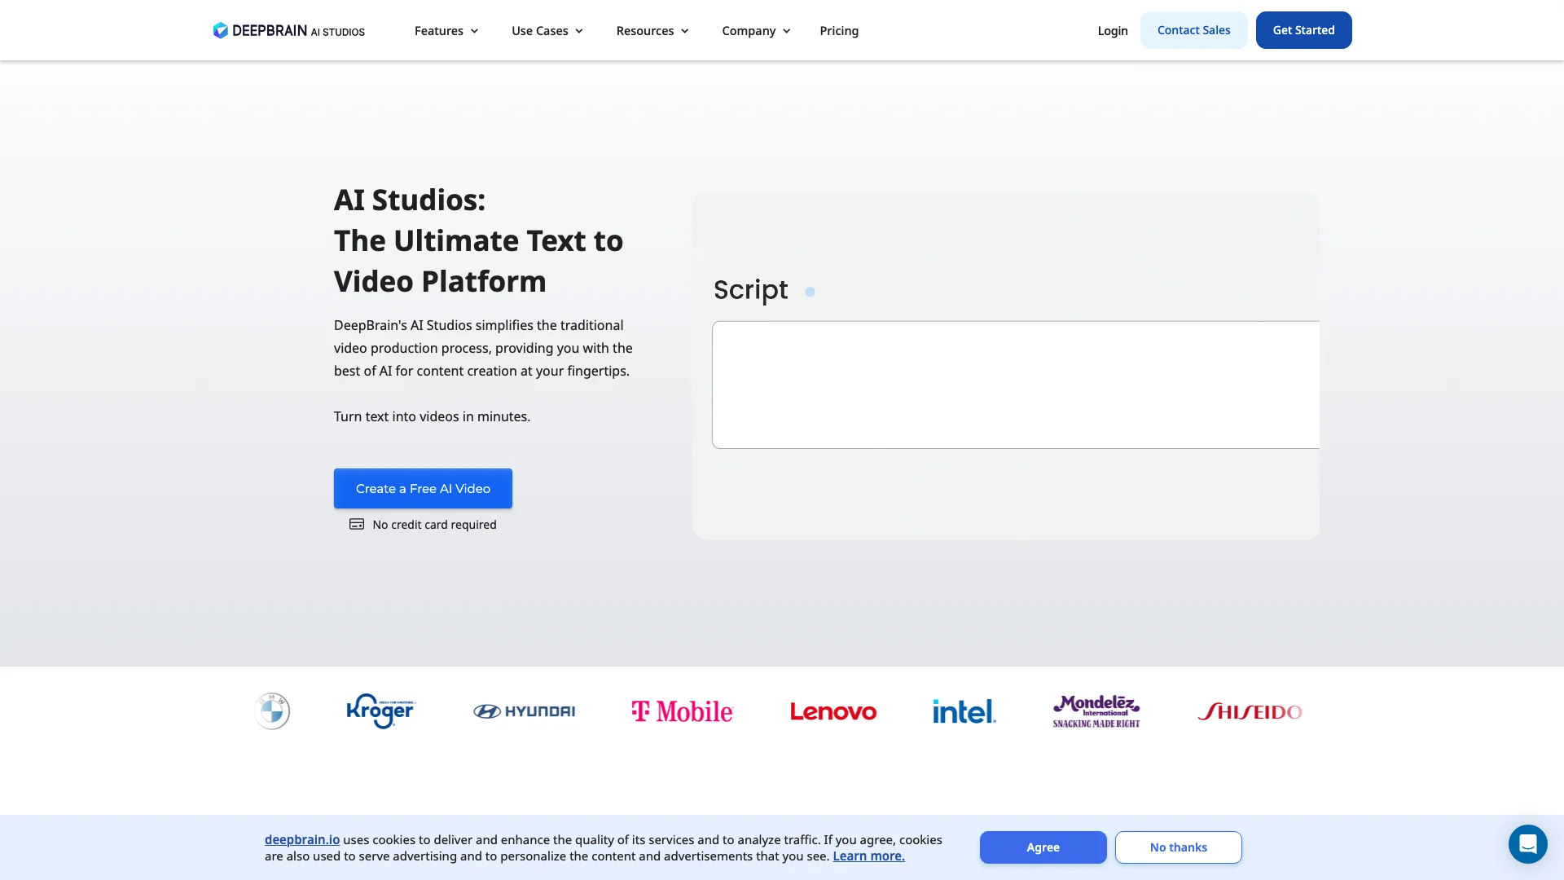Image resolution: width=1564 pixels, height=880 pixels.
Task: Click the Contact Sales button
Action: coord(1193,30)
